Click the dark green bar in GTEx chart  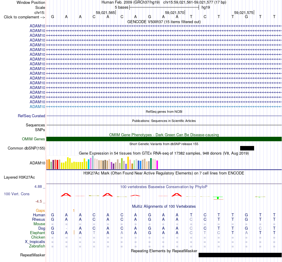click(151, 163)
